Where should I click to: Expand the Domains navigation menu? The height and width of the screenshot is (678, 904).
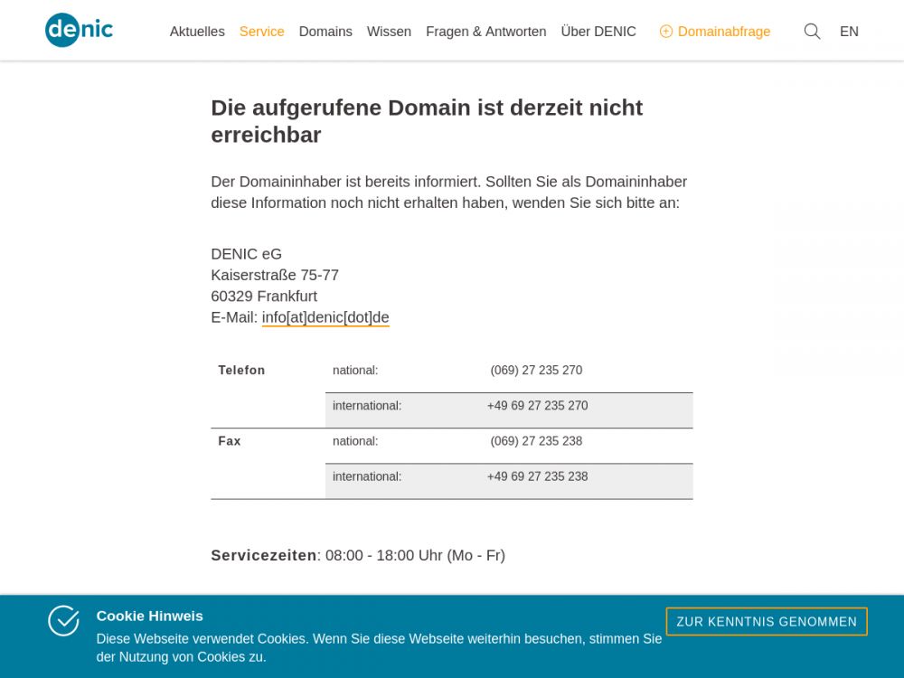click(325, 32)
